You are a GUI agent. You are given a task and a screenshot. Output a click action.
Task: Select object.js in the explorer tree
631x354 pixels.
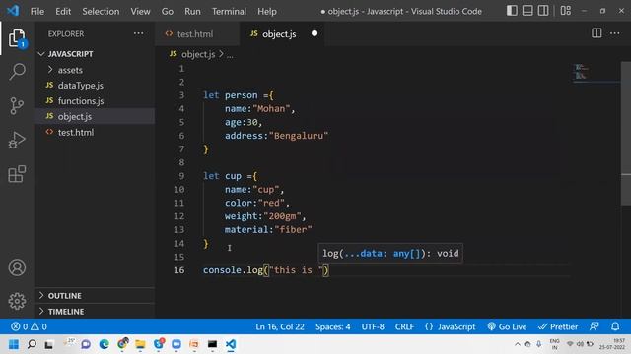[95, 116]
